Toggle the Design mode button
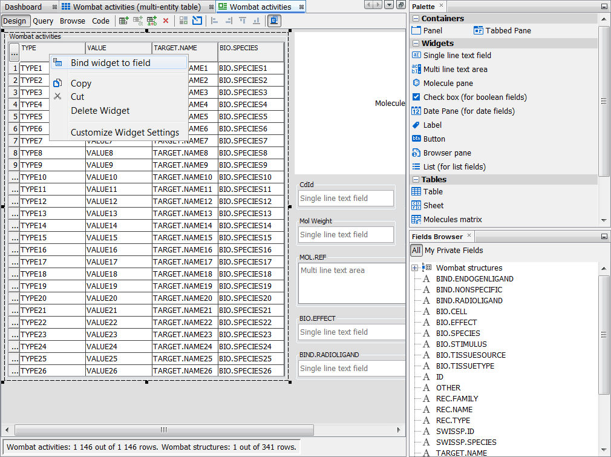Viewport: 611px width, 457px height. pyautogui.click(x=15, y=21)
